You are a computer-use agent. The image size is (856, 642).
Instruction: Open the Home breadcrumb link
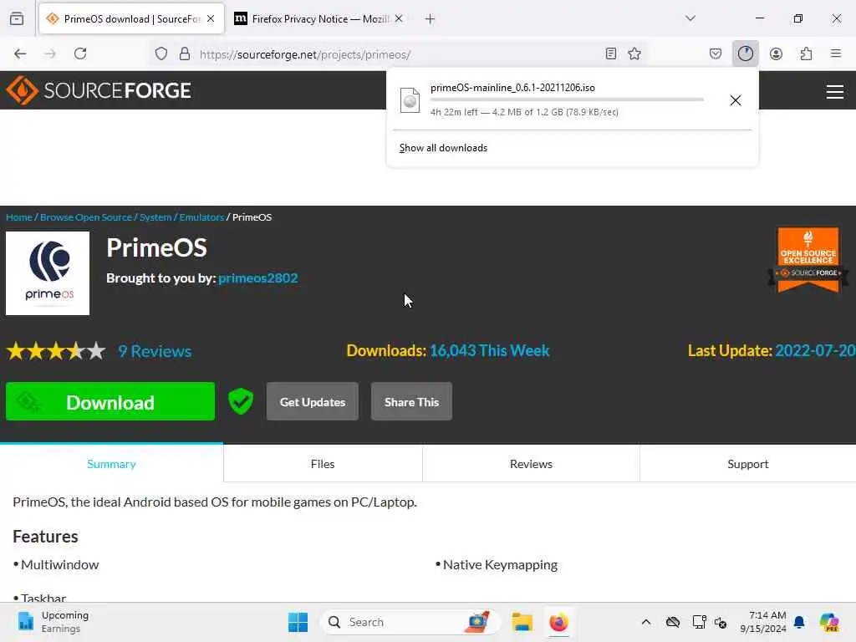pos(19,217)
